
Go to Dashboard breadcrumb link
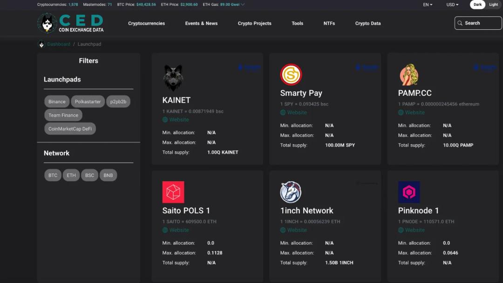[59, 44]
